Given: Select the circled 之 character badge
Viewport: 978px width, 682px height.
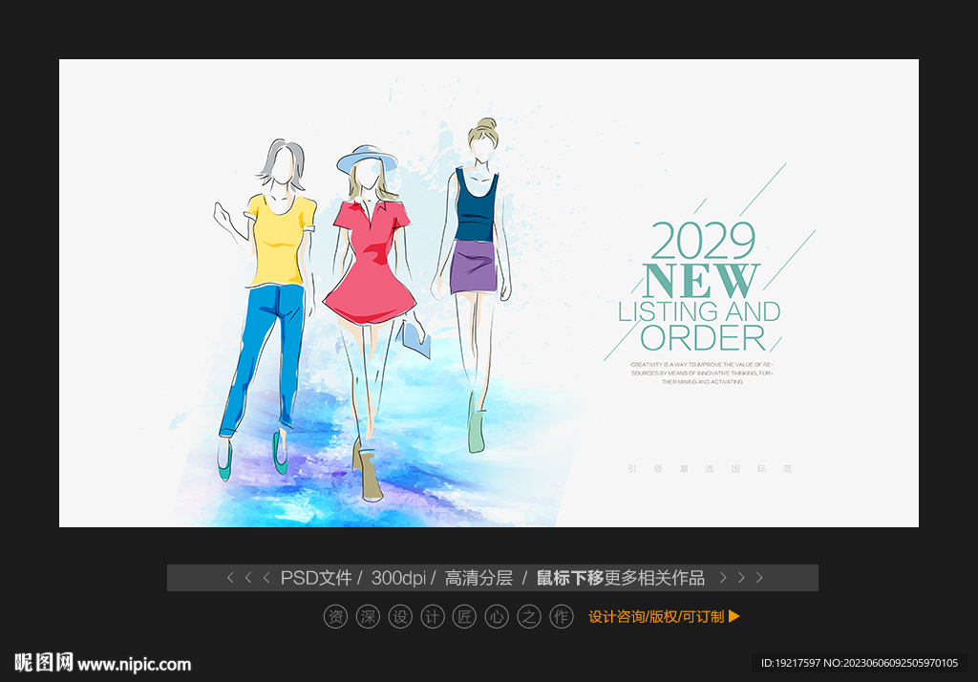Looking at the screenshot, I should [529, 617].
